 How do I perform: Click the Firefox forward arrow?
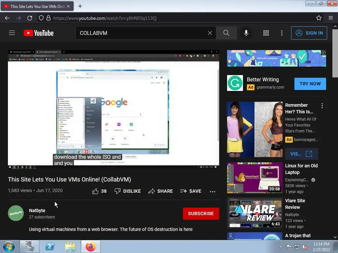[18, 18]
